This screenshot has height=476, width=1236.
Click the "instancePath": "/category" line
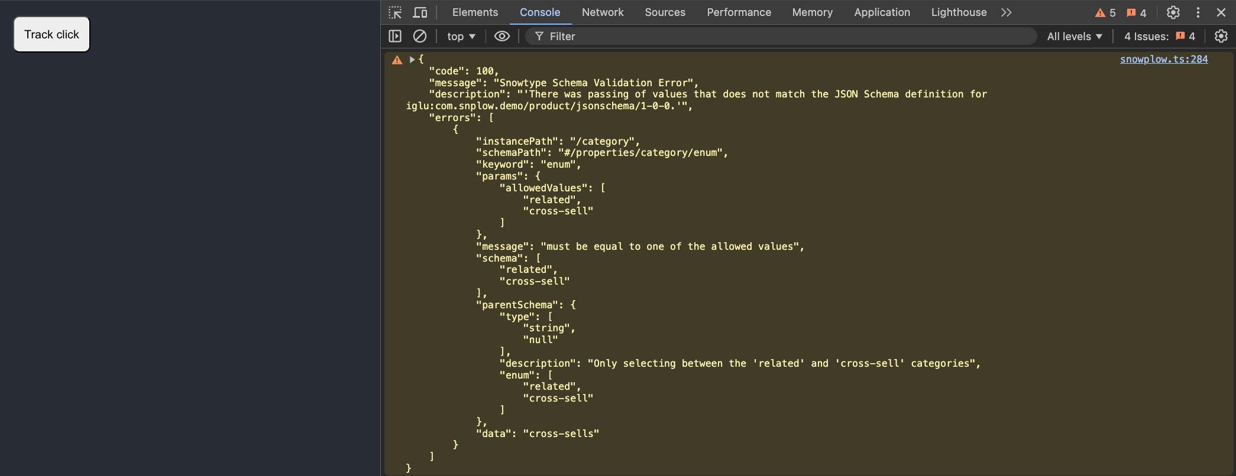pos(558,141)
